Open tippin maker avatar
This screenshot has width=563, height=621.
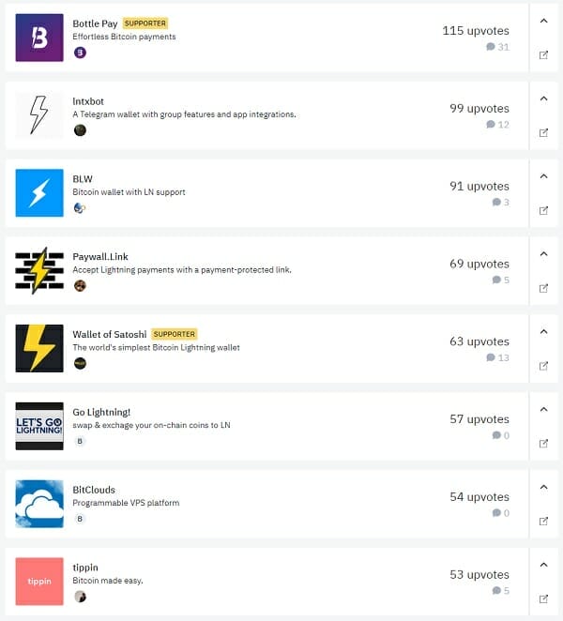(80, 596)
